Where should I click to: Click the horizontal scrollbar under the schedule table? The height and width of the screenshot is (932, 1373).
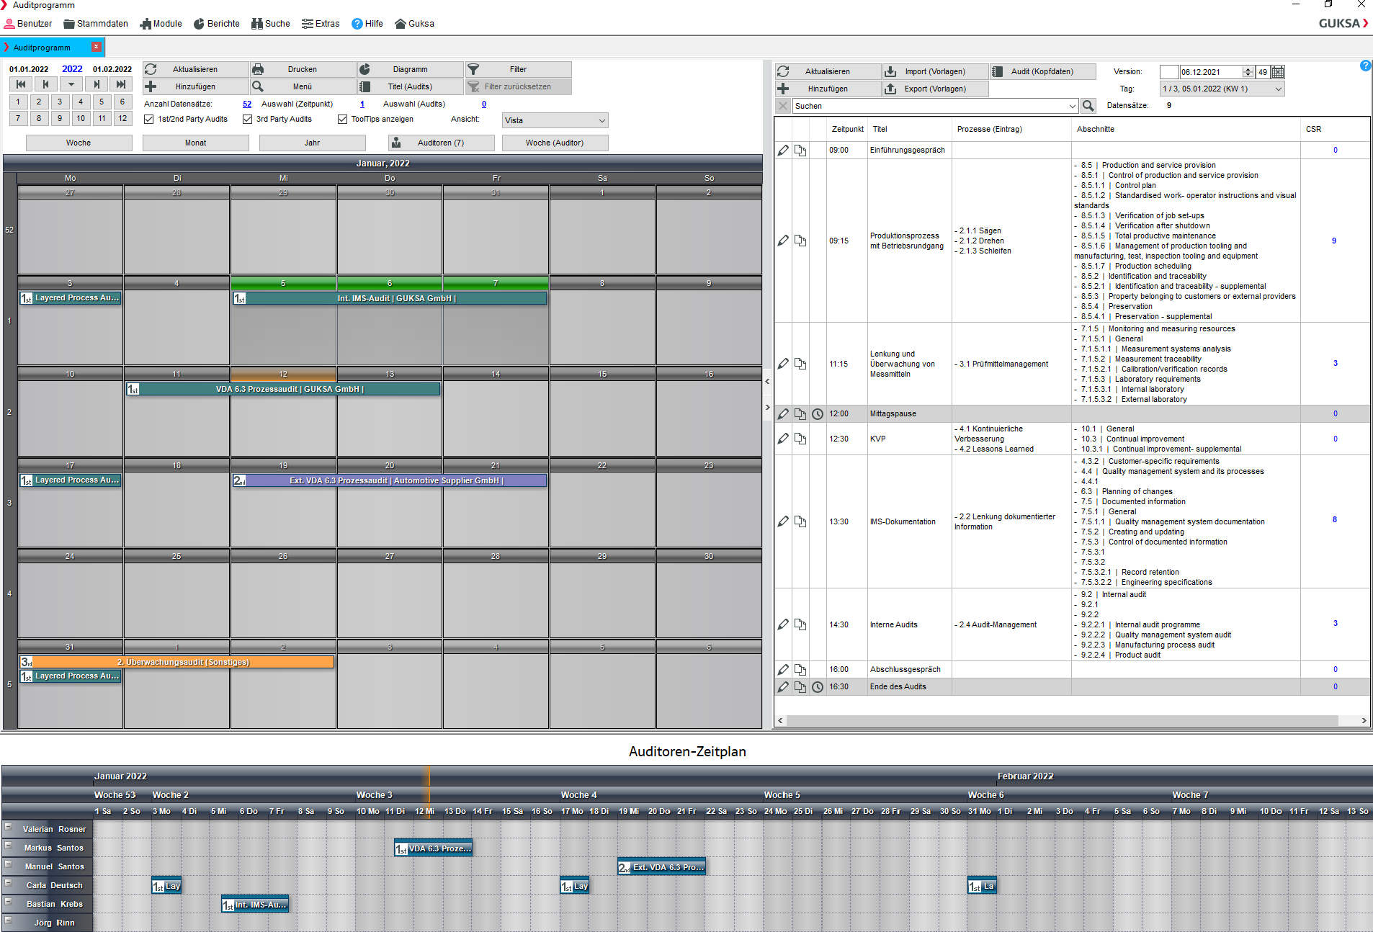1063,721
